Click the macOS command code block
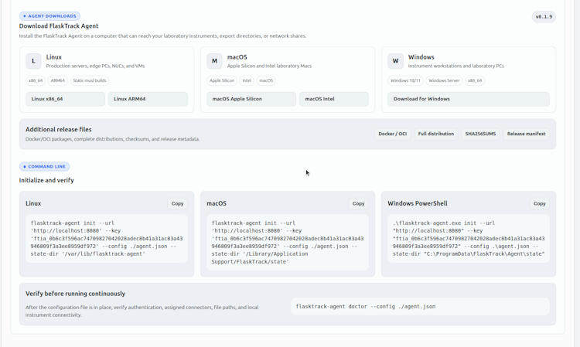The image size is (580, 347). click(288, 243)
